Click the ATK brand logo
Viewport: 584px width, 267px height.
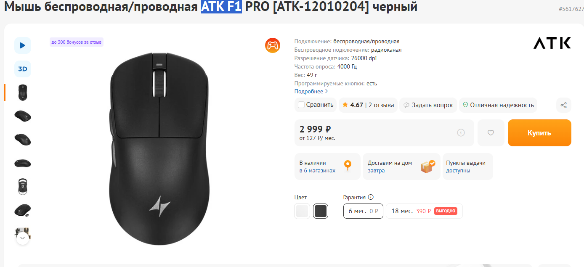click(x=552, y=43)
